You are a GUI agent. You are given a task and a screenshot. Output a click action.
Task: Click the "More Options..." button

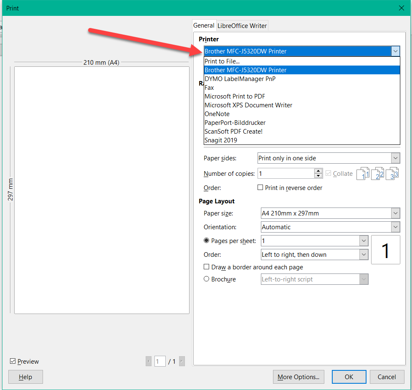[298, 377]
